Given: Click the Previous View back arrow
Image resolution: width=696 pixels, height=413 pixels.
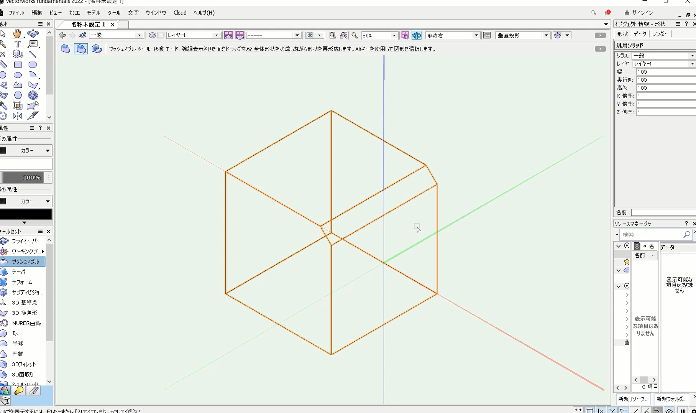Looking at the screenshot, I should click(x=62, y=35).
